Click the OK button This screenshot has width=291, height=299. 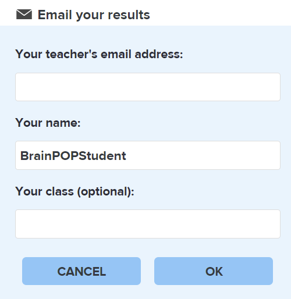point(214,271)
